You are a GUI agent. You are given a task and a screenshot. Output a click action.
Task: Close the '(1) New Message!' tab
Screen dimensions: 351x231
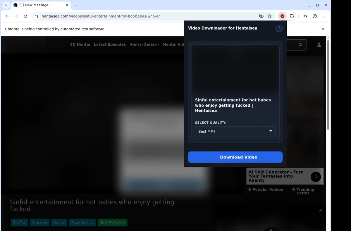pyautogui.click(x=67, y=5)
